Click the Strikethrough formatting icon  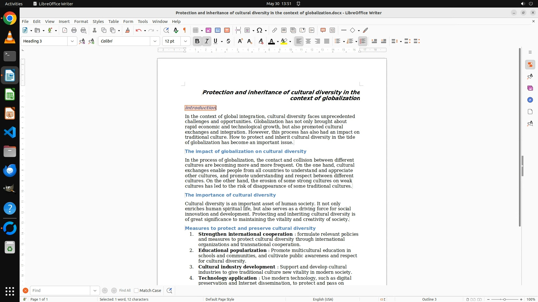[228, 41]
